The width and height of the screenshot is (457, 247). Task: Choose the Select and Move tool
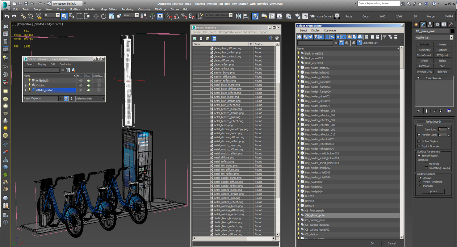(96, 16)
